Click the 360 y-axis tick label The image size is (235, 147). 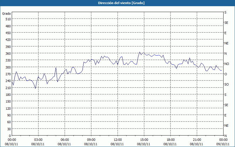(8, 54)
